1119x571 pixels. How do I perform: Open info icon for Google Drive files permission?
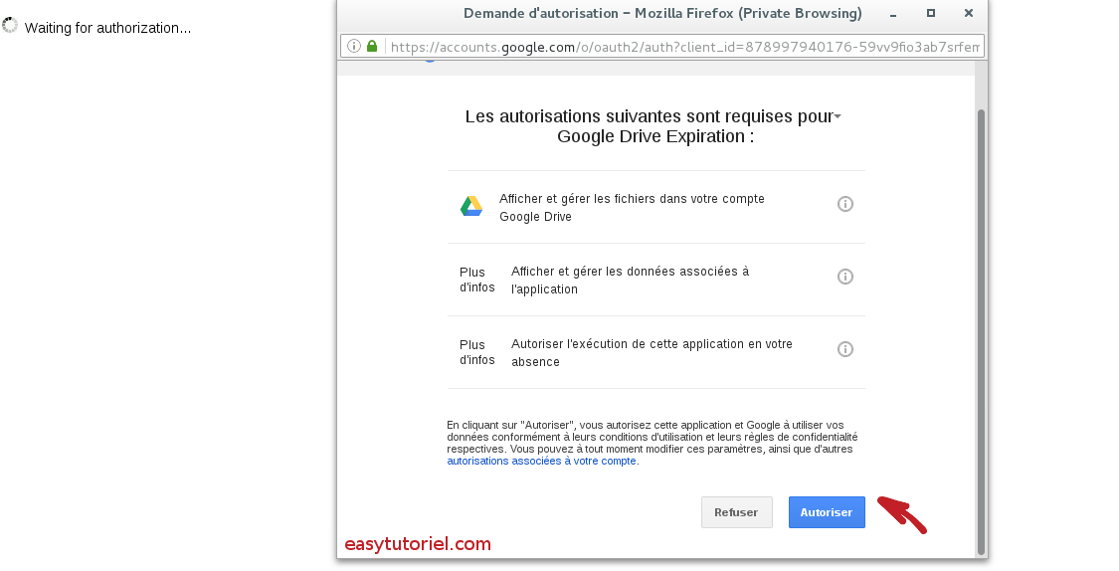pyautogui.click(x=844, y=204)
